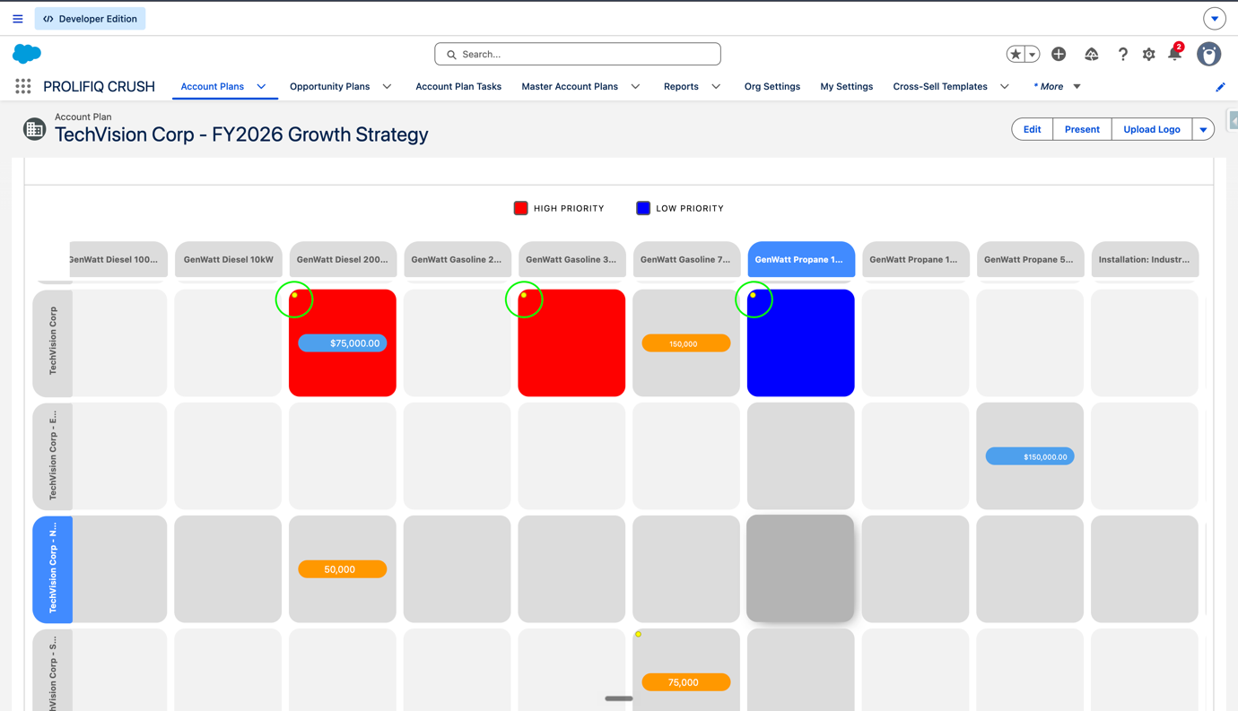
Task: Open the App Launcher grid
Action: 23,86
